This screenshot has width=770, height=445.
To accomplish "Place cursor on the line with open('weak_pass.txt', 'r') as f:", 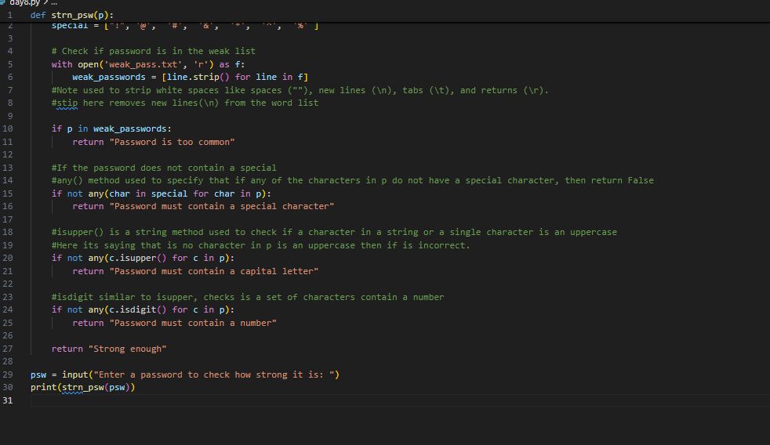I will click(x=148, y=64).
